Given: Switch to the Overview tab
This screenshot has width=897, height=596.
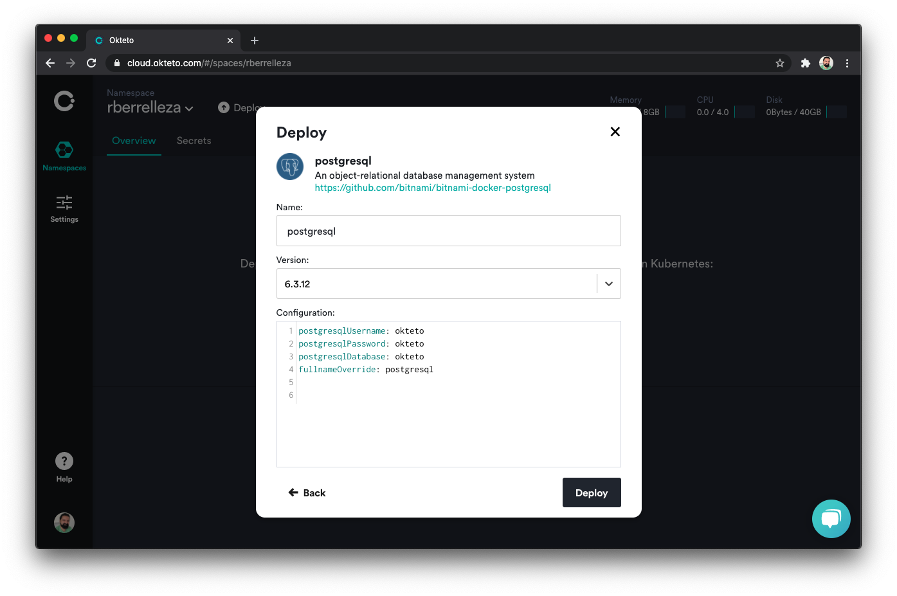Looking at the screenshot, I should 134,141.
